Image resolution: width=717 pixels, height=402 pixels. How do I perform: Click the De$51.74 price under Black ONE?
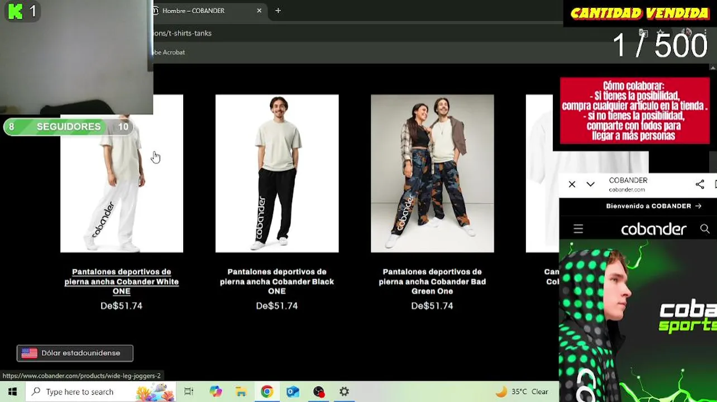coord(277,306)
